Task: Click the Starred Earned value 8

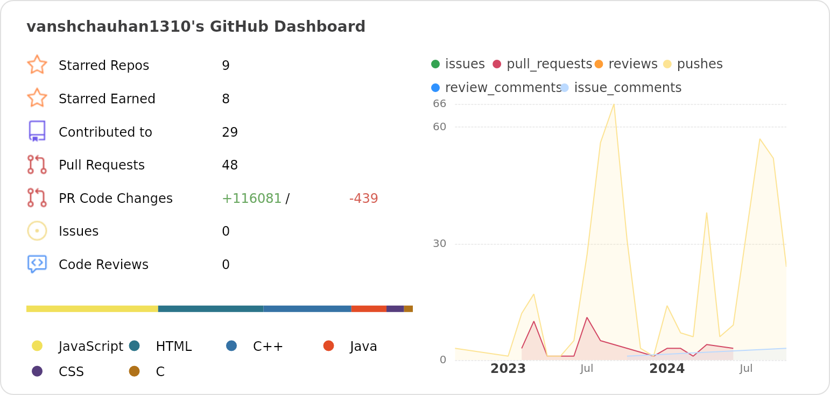Action: point(226,99)
